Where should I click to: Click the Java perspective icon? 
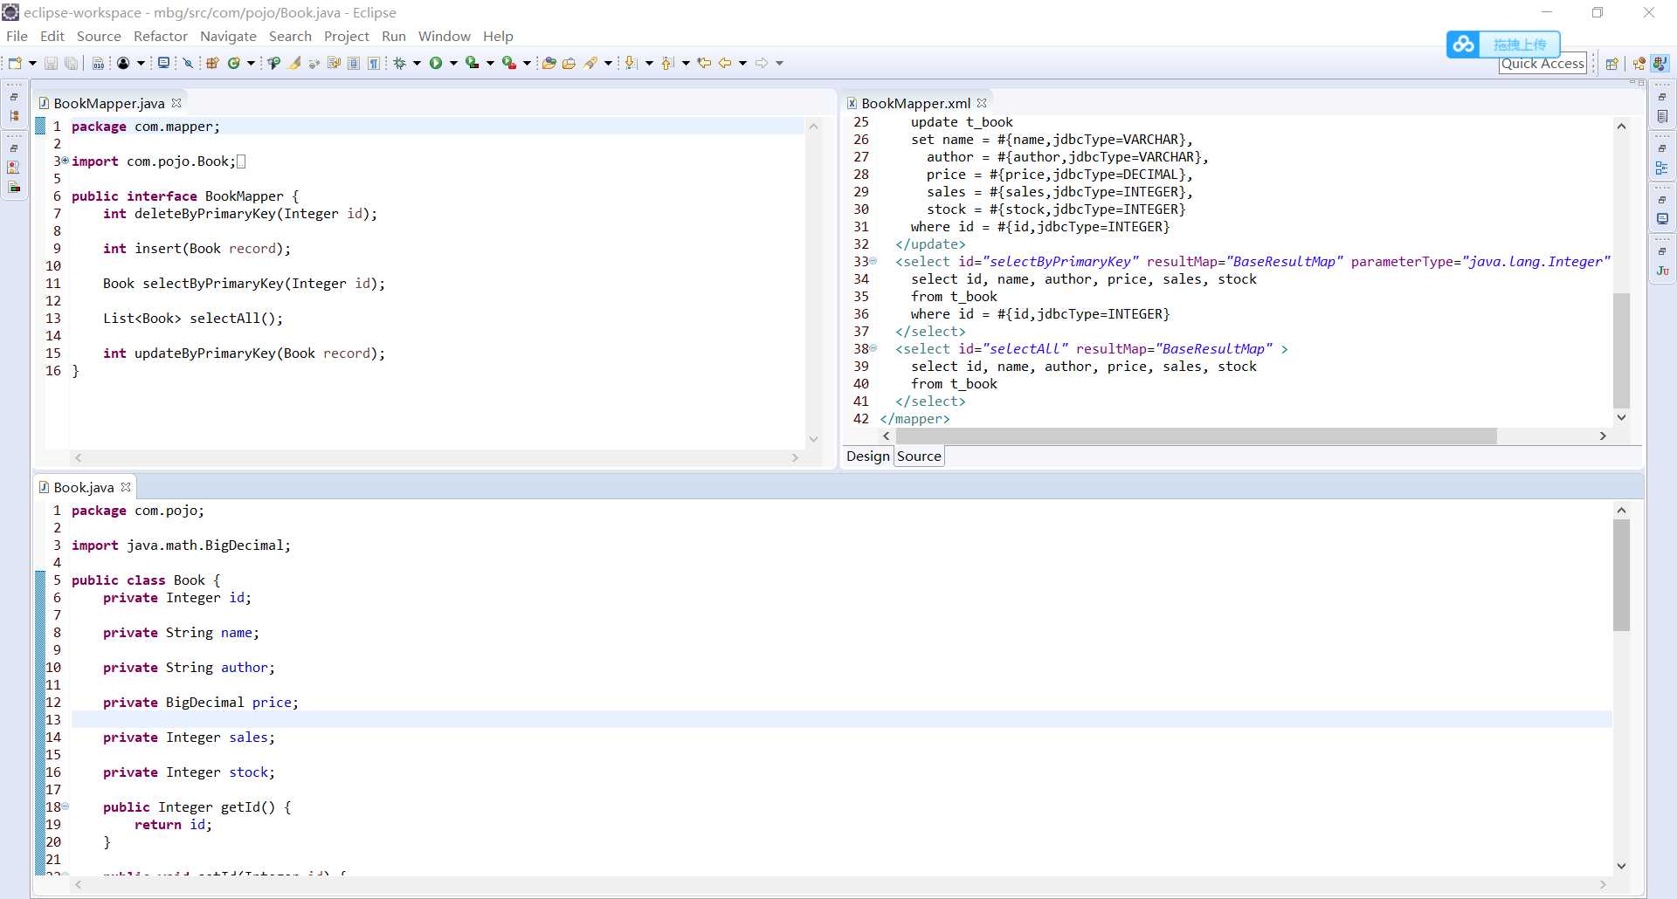coord(1660,64)
